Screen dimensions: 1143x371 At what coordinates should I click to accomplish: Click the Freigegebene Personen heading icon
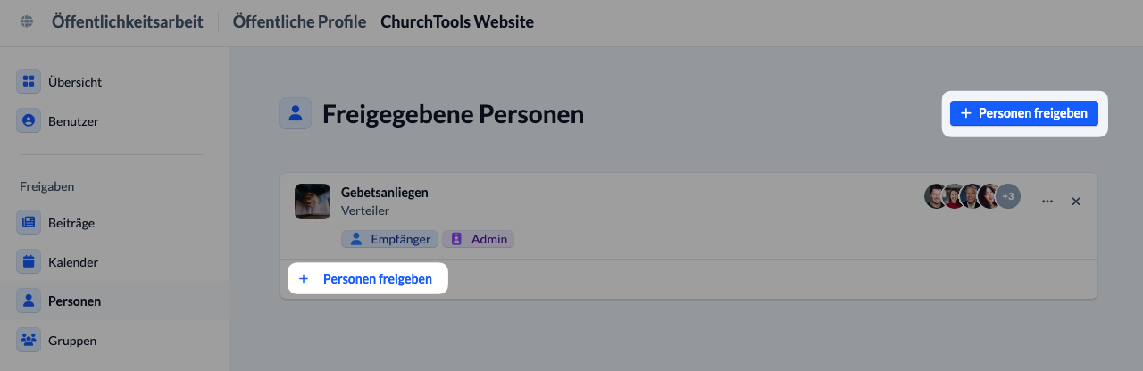click(x=296, y=113)
